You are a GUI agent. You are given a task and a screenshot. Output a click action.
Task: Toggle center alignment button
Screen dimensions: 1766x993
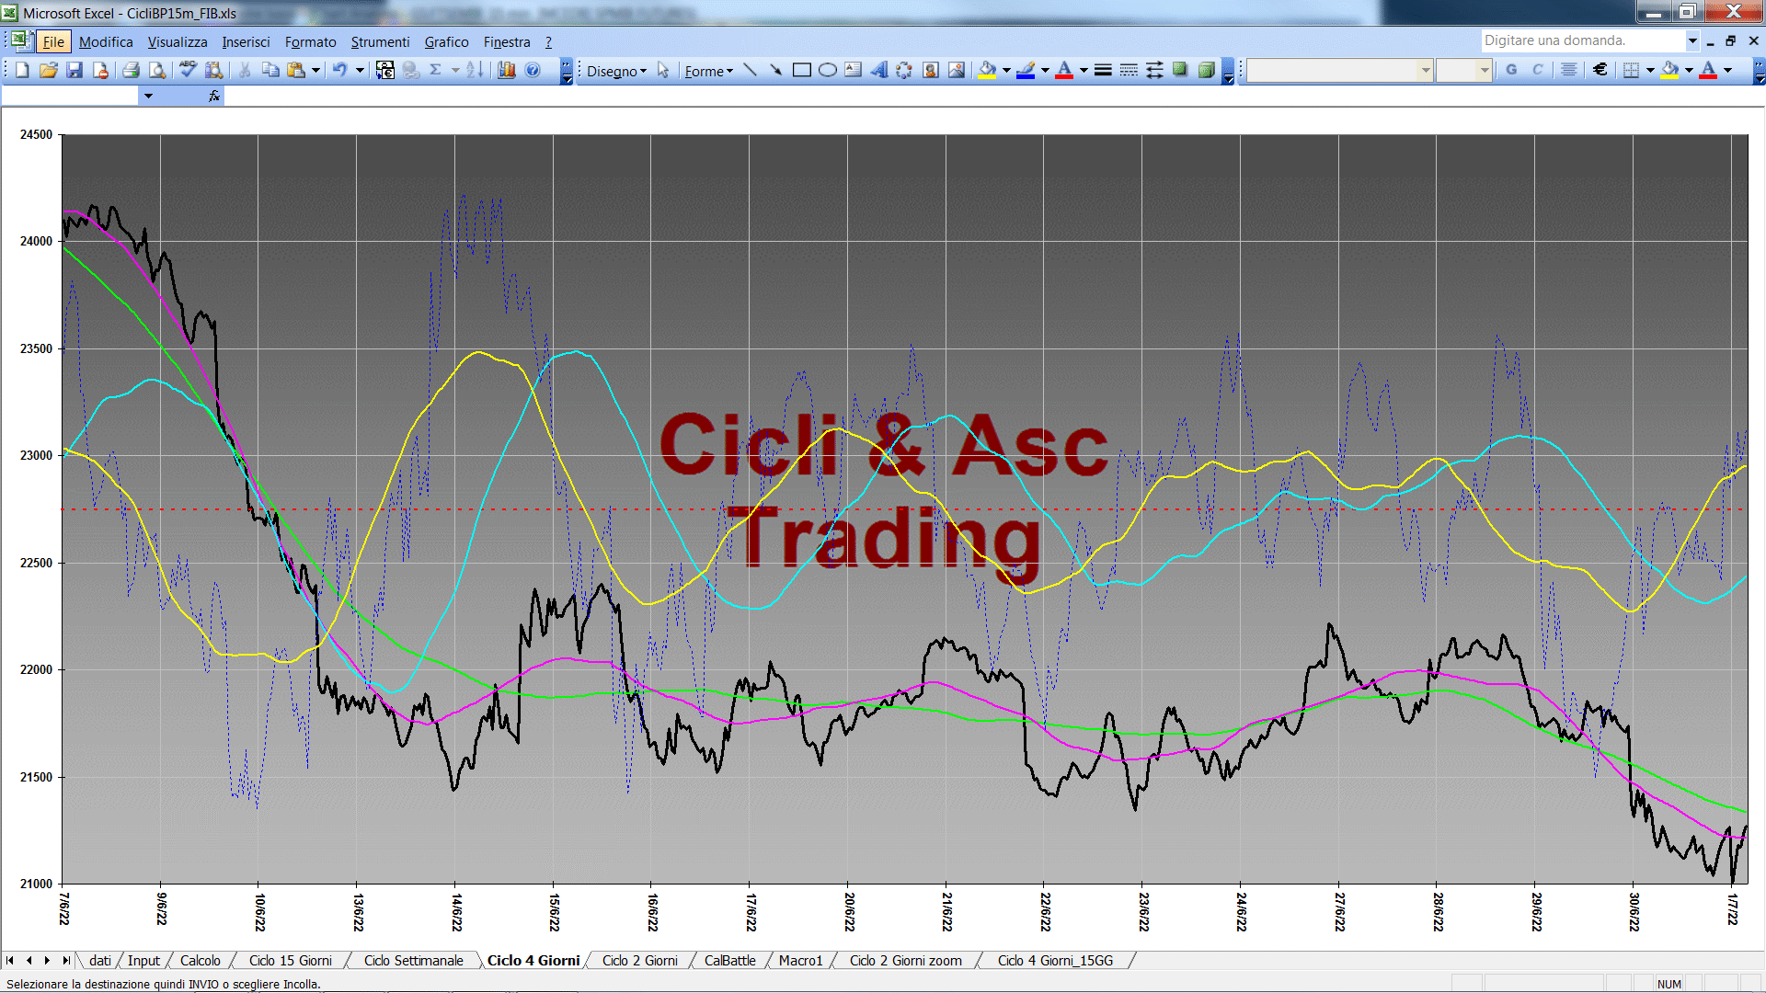[1569, 70]
